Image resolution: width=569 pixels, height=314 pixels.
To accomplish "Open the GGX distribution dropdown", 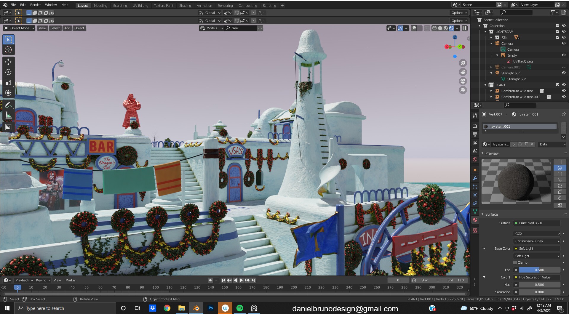I will pyautogui.click(x=537, y=234).
